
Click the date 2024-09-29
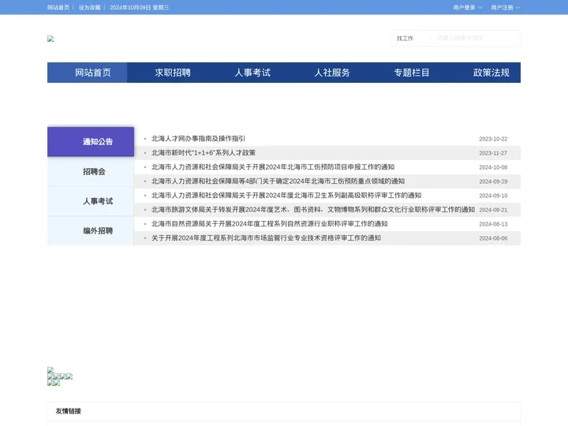pos(493,181)
